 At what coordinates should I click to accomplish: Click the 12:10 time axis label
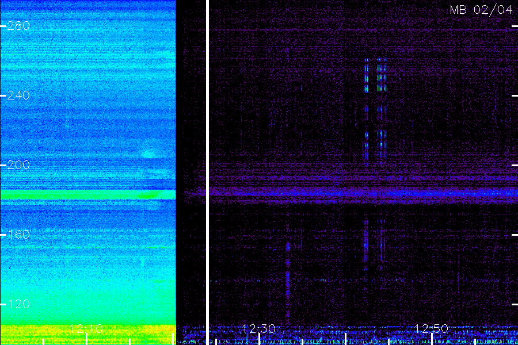tap(86, 329)
